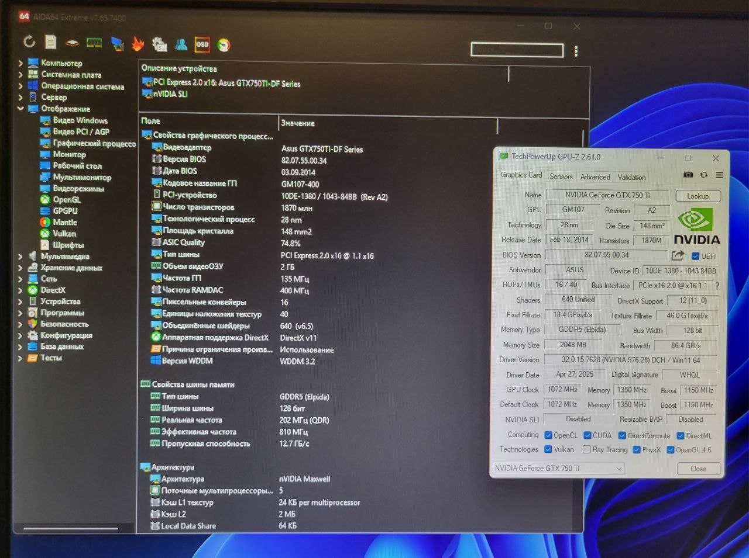Select the PCI Express 2.0 x16 Asus device row
The height and width of the screenshot is (558, 749).
[221, 83]
